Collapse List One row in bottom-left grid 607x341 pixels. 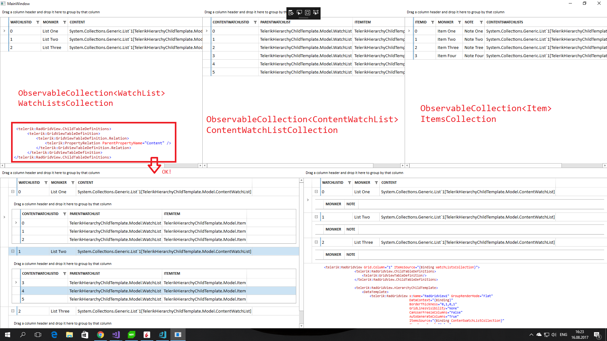[13, 192]
